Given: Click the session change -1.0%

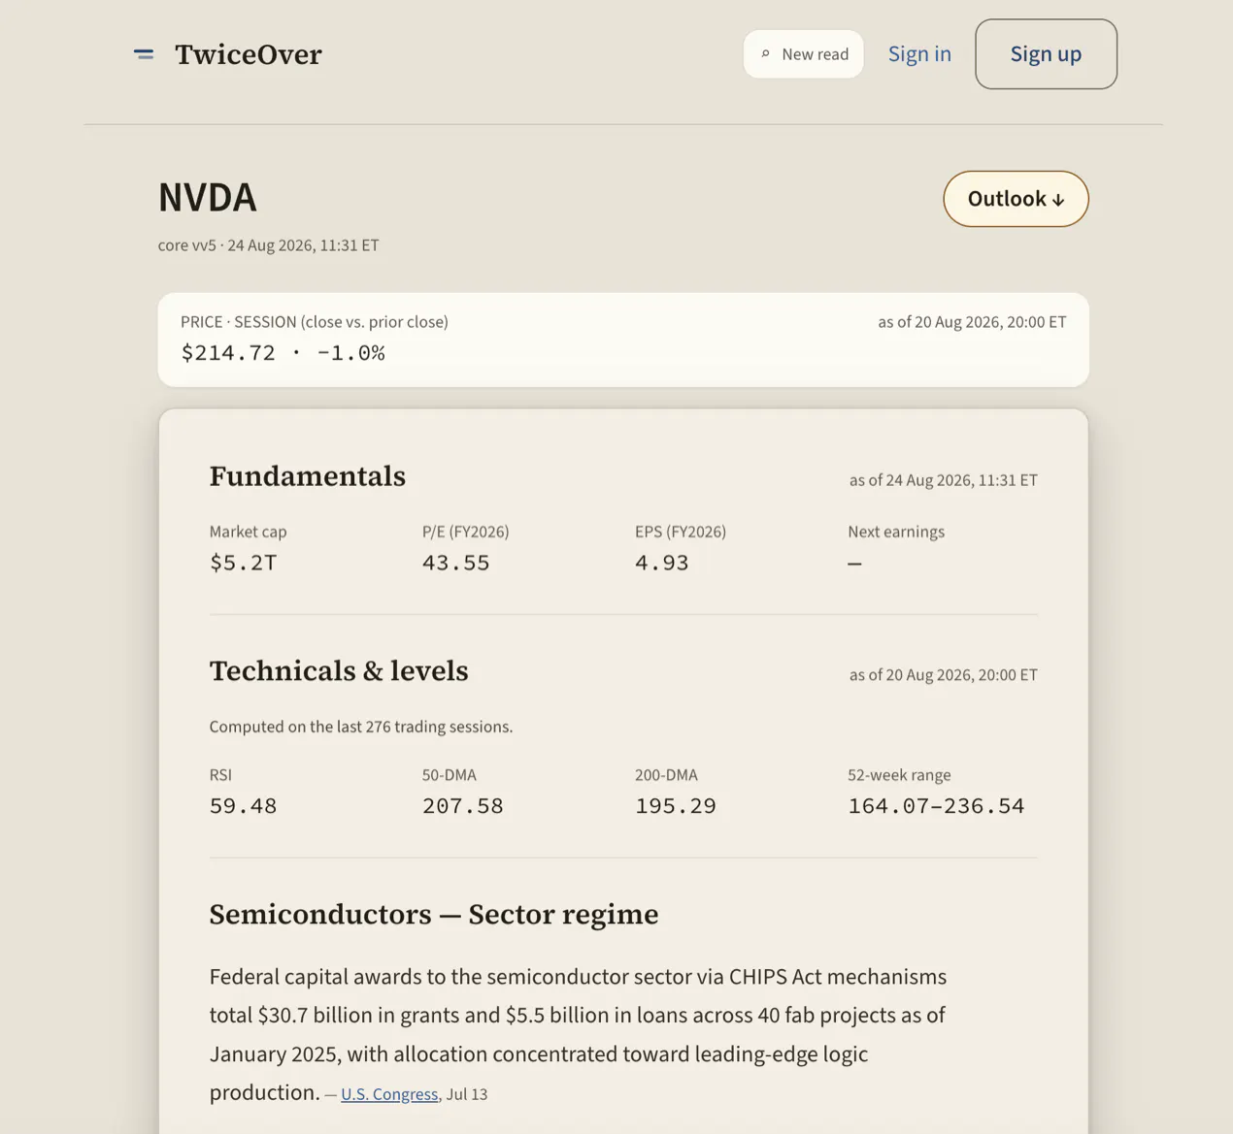Looking at the screenshot, I should pyautogui.click(x=350, y=353).
